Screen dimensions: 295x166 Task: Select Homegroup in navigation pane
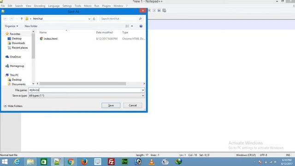(17, 66)
